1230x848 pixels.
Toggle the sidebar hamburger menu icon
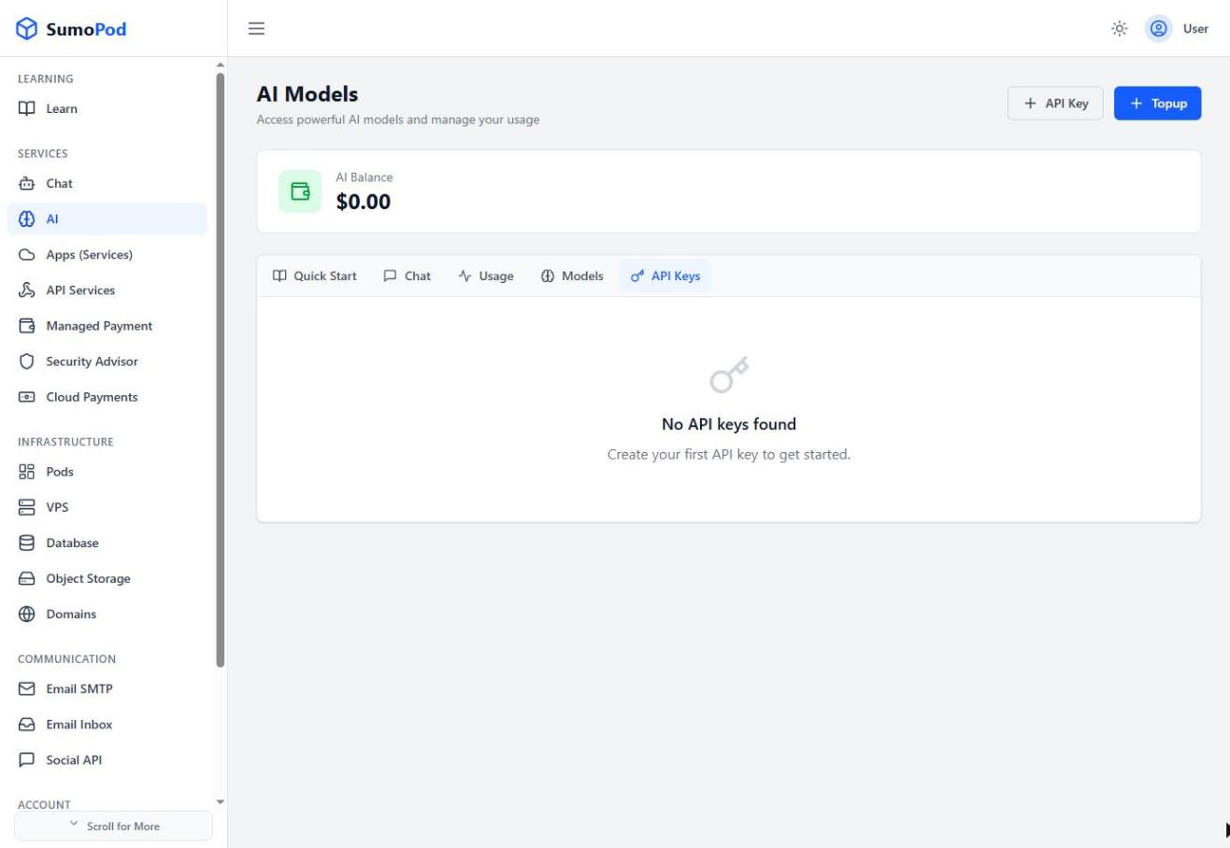(x=256, y=29)
